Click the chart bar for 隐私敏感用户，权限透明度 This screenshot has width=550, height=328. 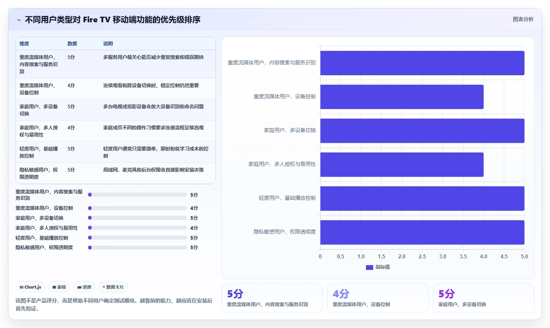tap(422, 232)
